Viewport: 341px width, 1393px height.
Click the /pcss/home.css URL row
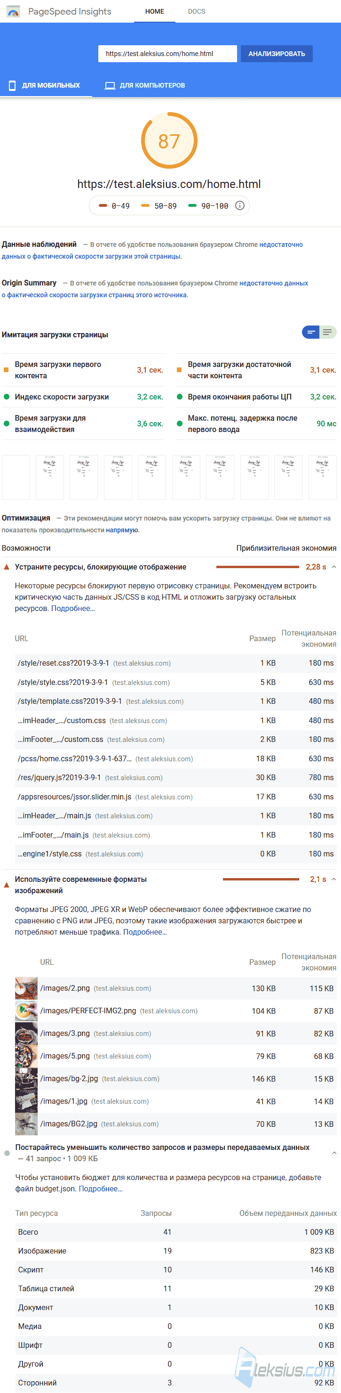click(176, 759)
